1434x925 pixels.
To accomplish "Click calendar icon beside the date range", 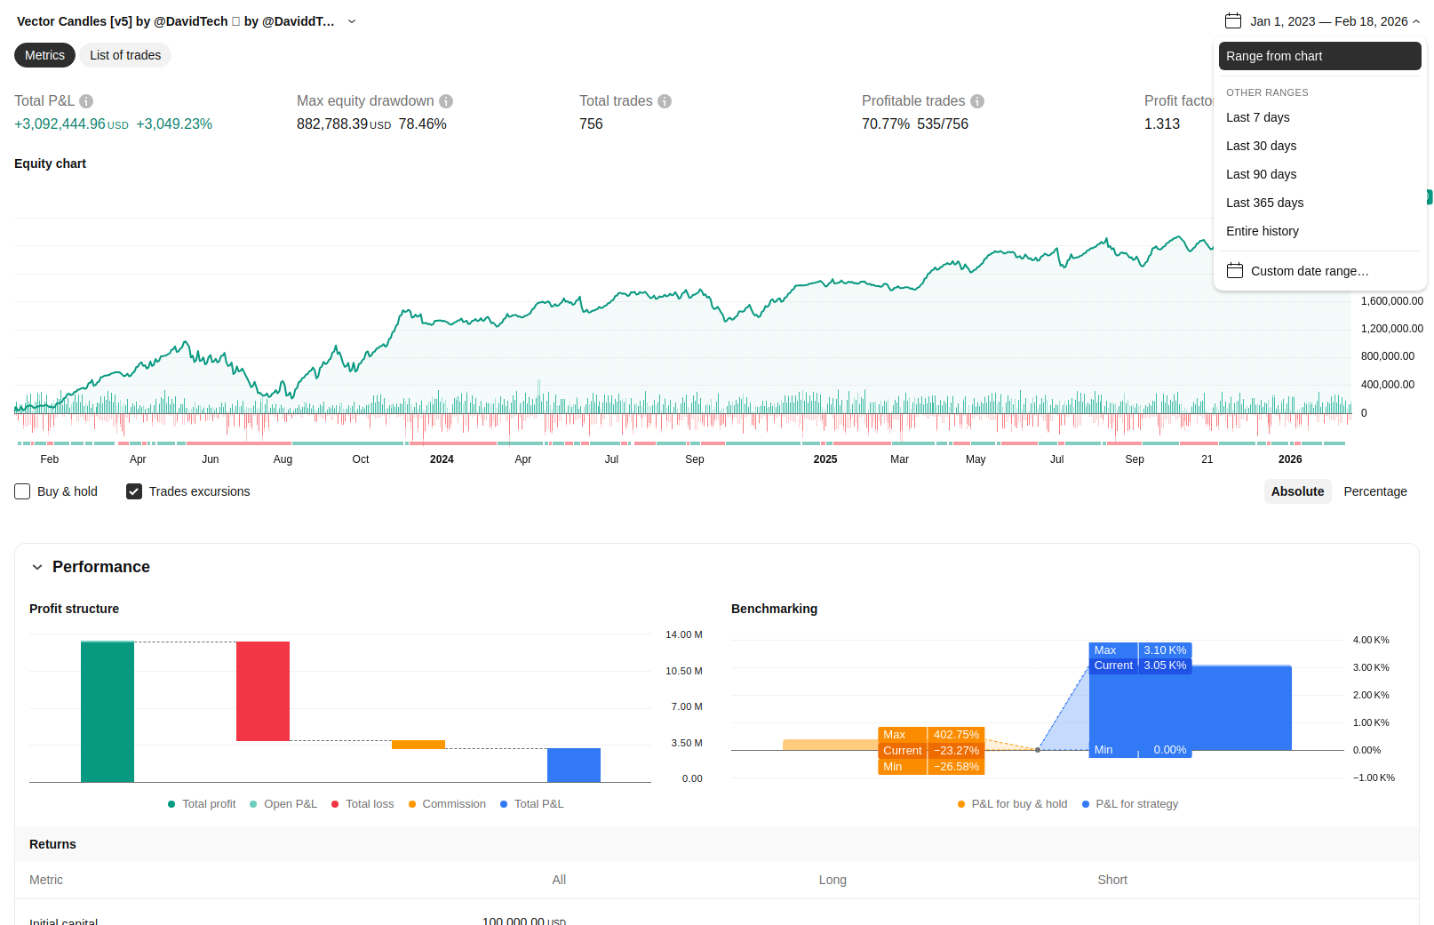I will (x=1233, y=21).
